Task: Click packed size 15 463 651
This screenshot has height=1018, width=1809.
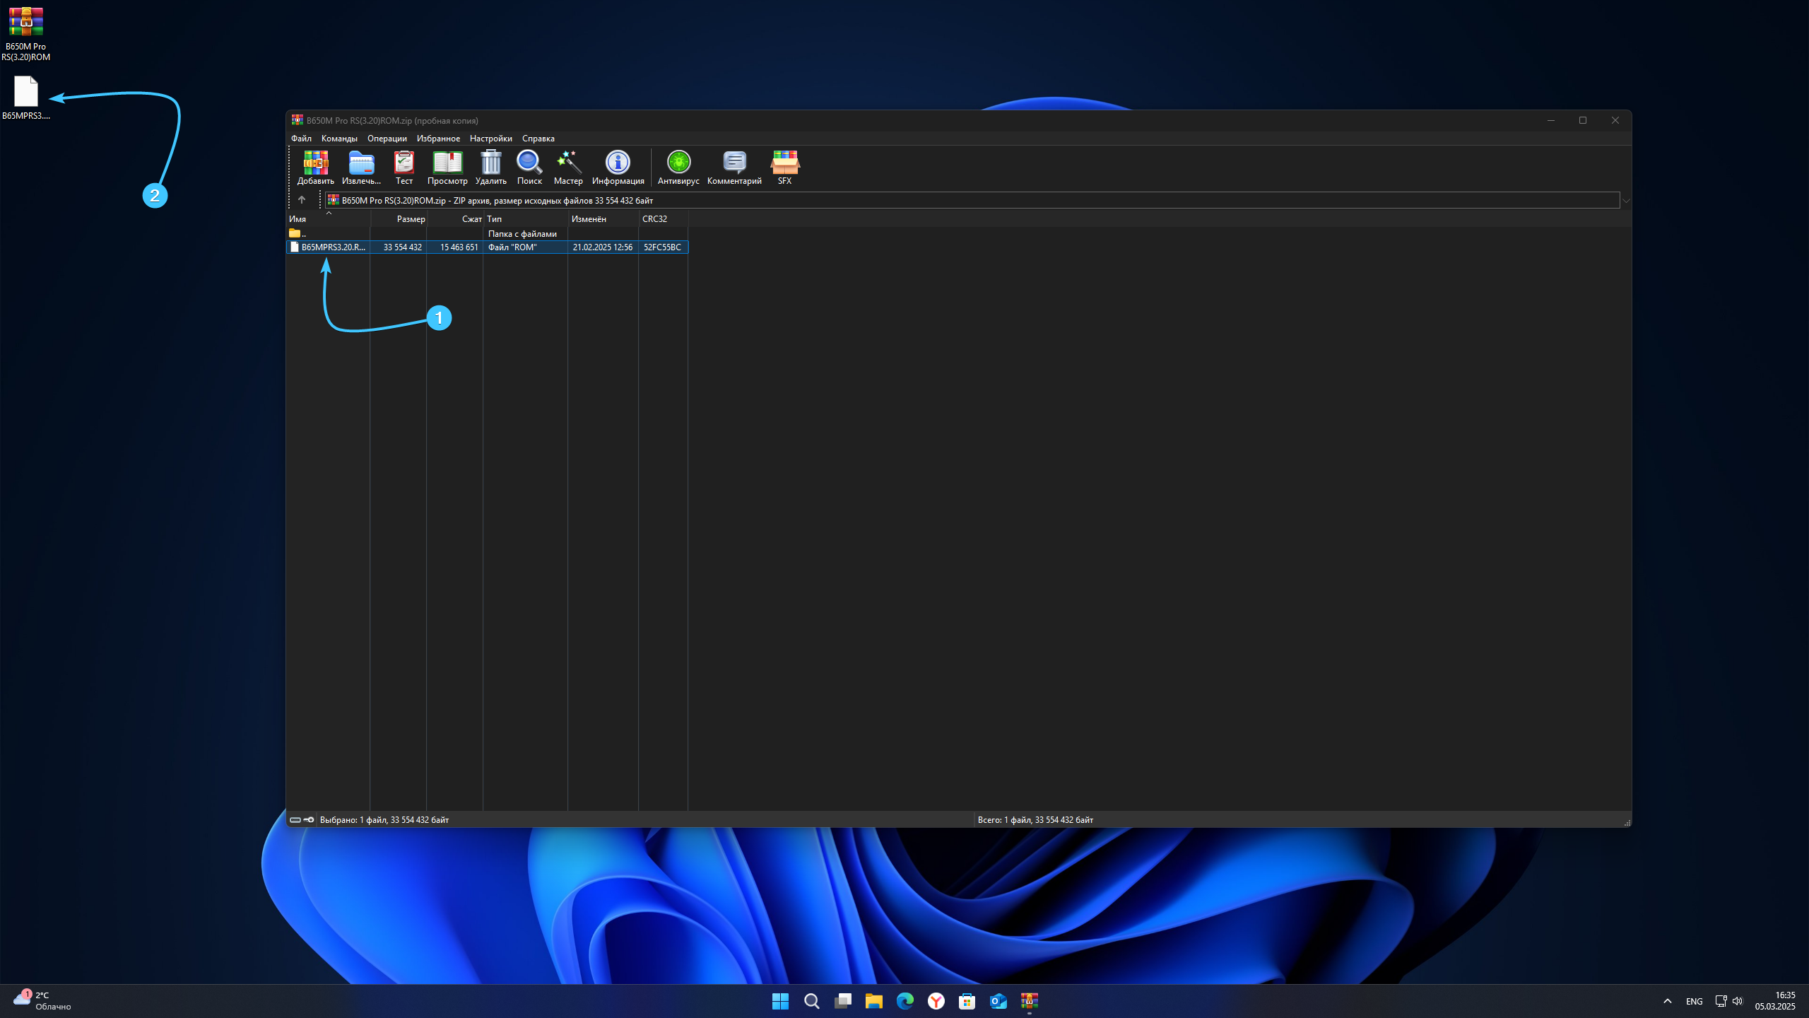Action: 459,247
